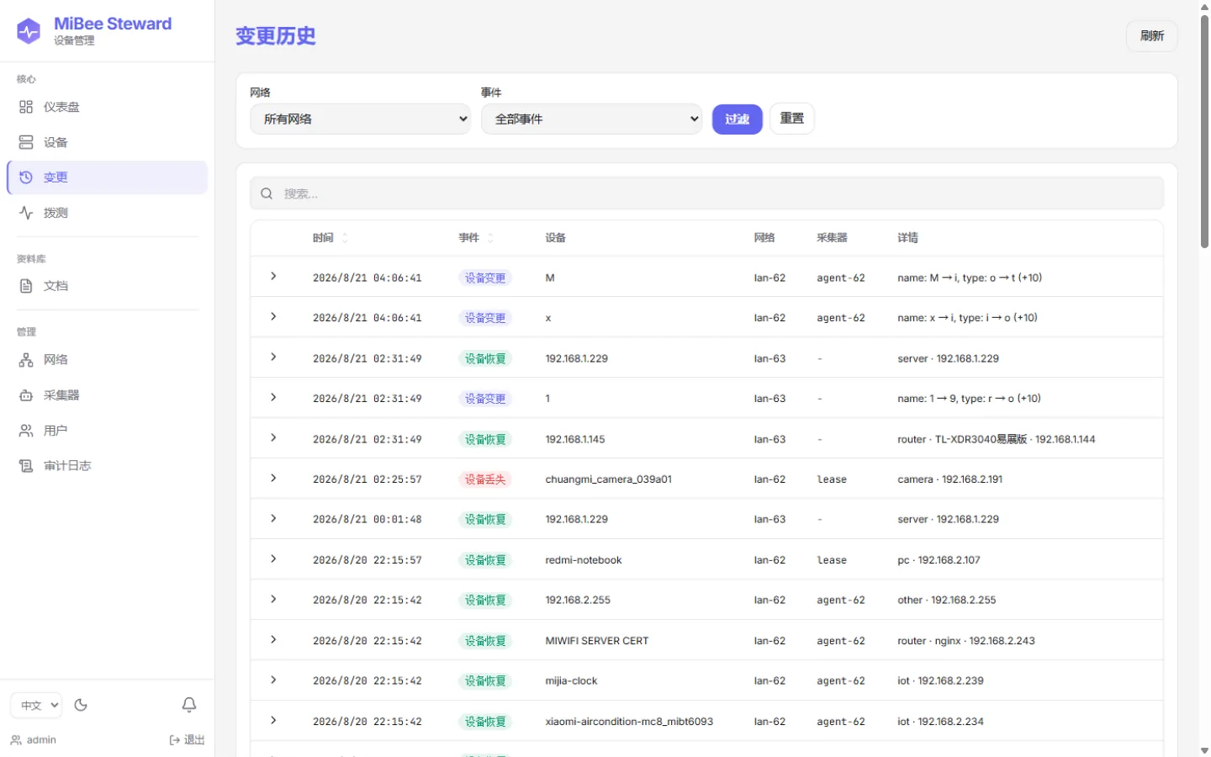Expand the row for device x
The height and width of the screenshot is (757, 1211).
coord(273,317)
